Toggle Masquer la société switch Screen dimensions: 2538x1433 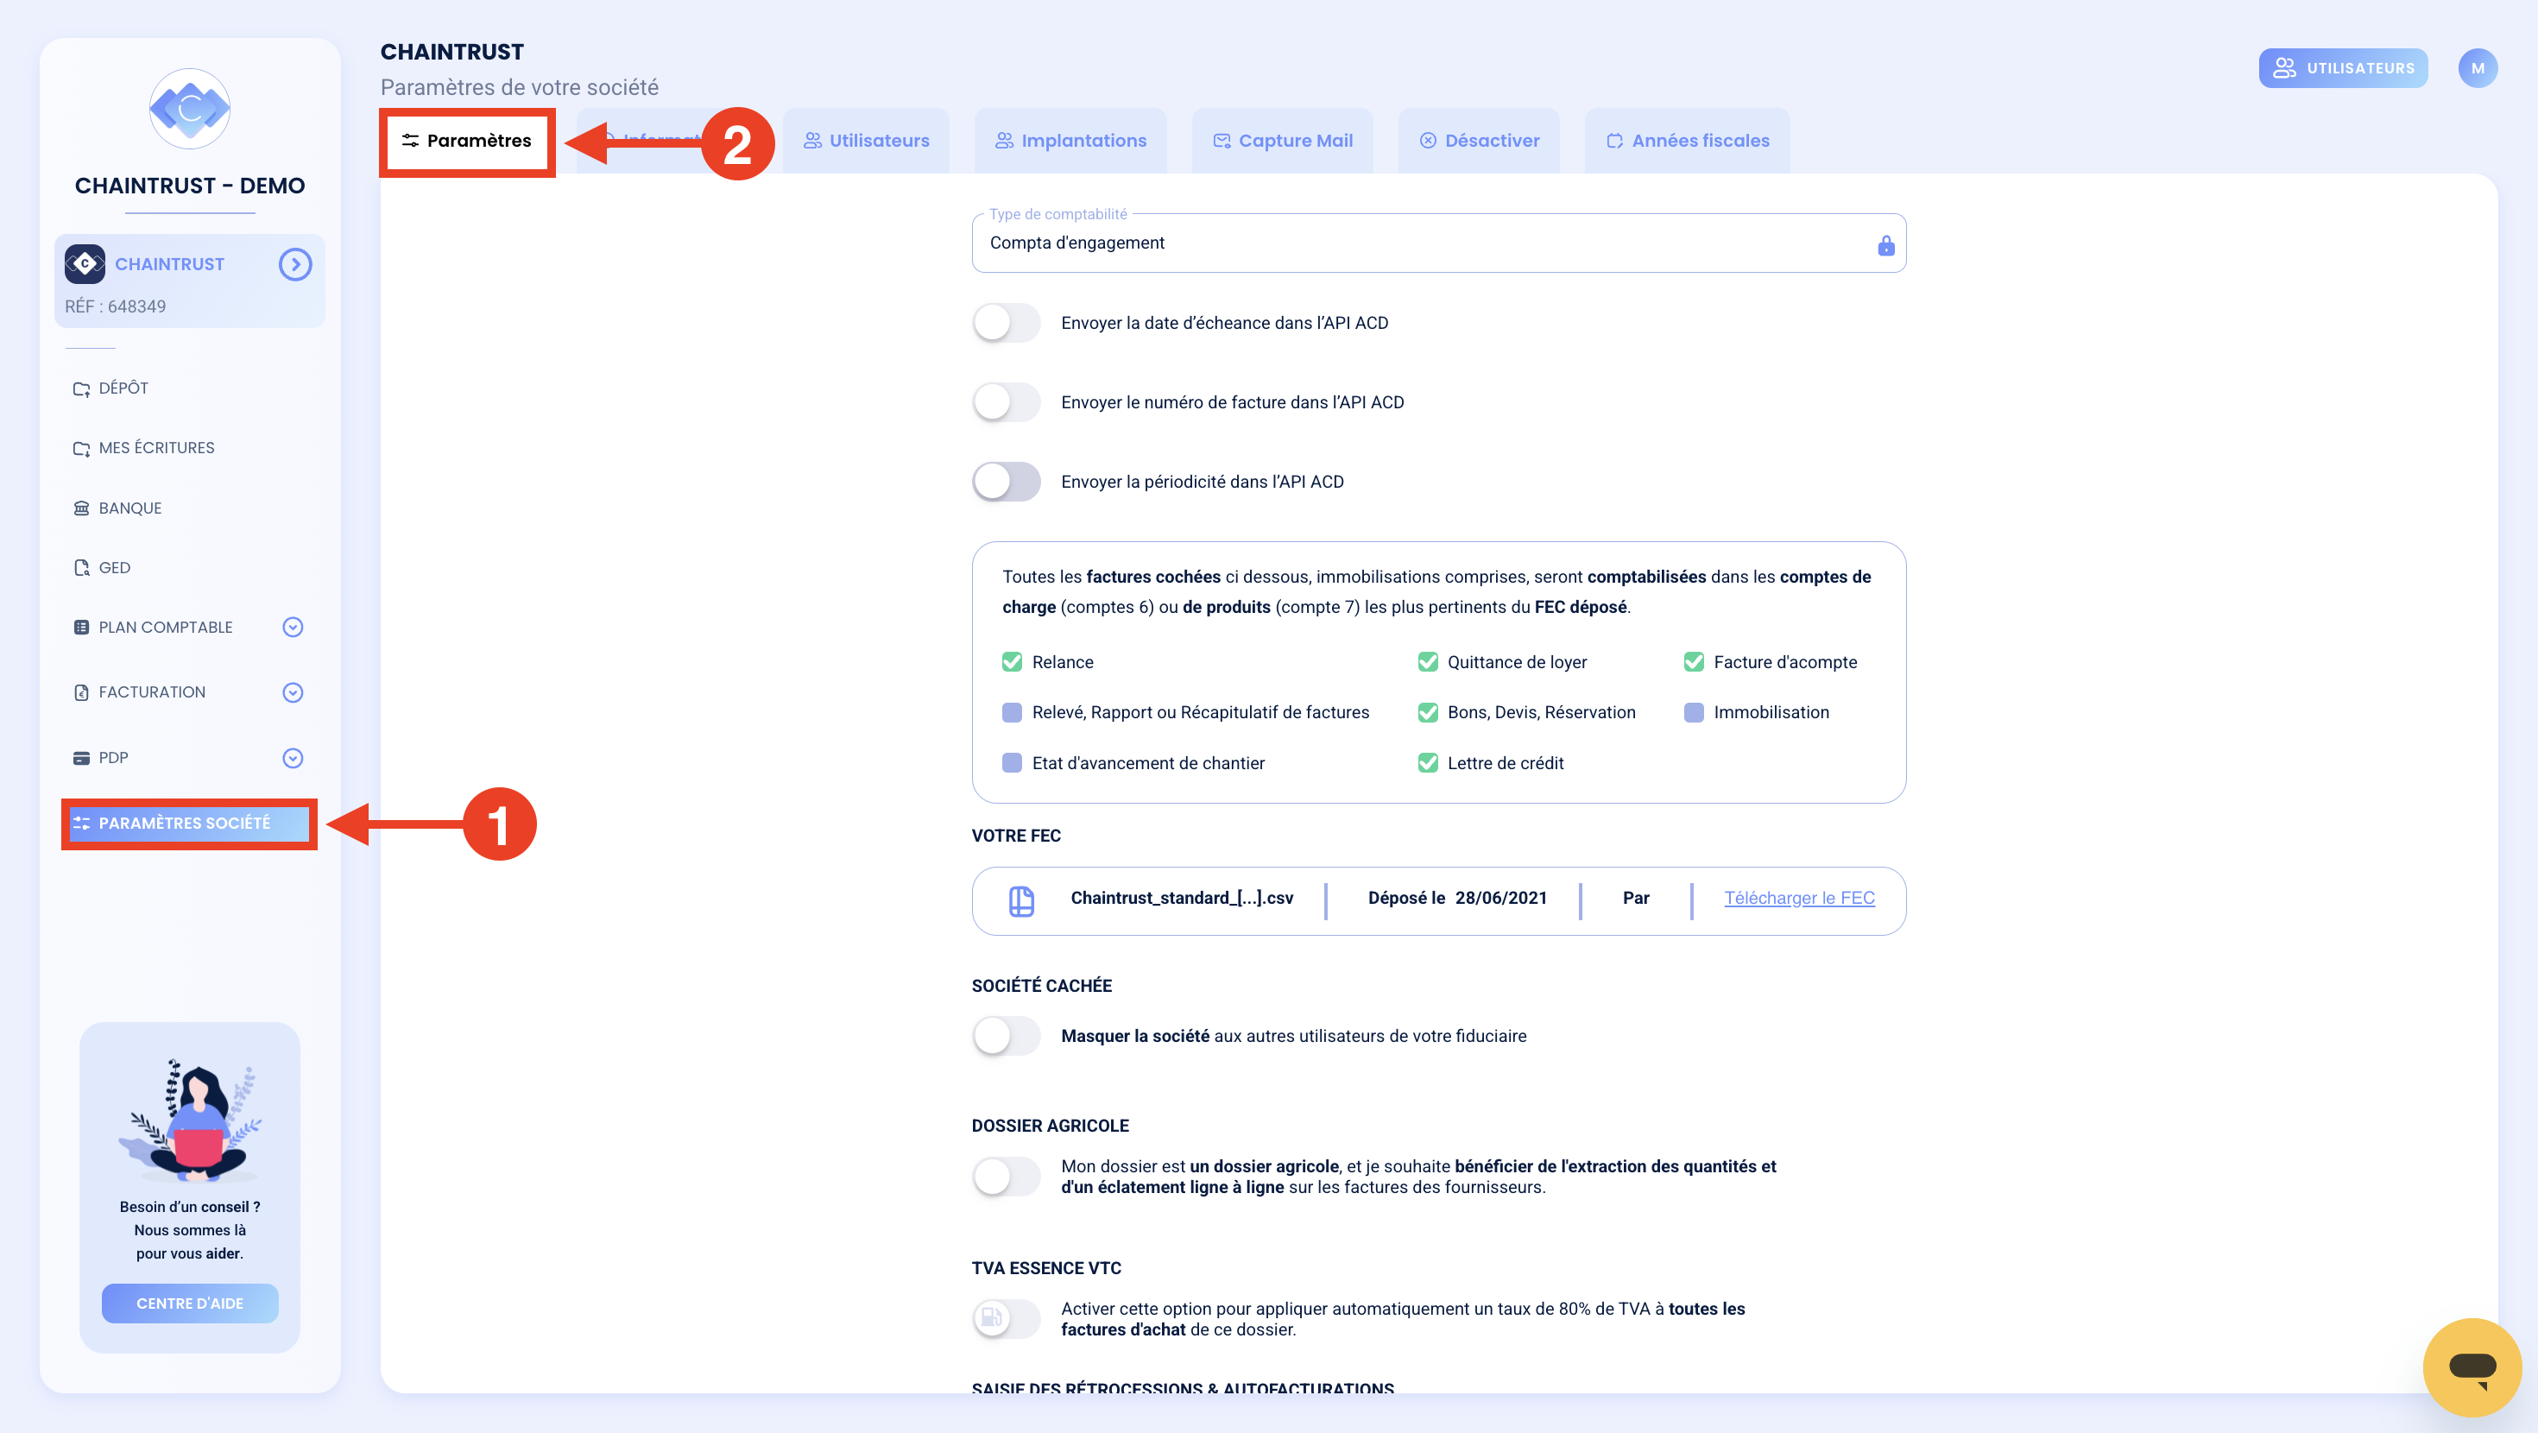coord(1006,1036)
